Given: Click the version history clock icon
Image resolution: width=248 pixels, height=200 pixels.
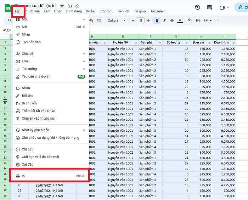Looking at the screenshot, I should pyautogui.click(x=197, y=7).
